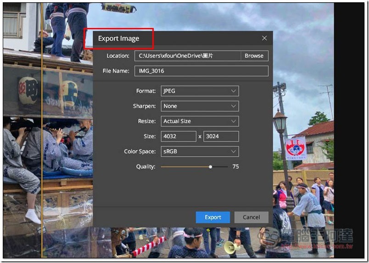
Task: Open the Sharpen dropdown showing None
Action: coord(200,106)
